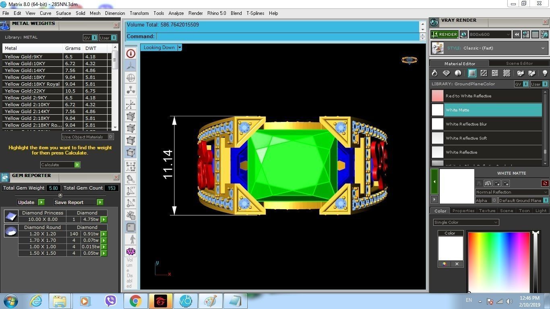This screenshot has width=550, height=309.
Task: Open the Transform menu
Action: 139,13
